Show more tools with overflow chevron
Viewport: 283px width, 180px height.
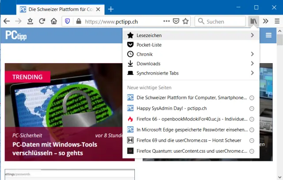pos(265,21)
